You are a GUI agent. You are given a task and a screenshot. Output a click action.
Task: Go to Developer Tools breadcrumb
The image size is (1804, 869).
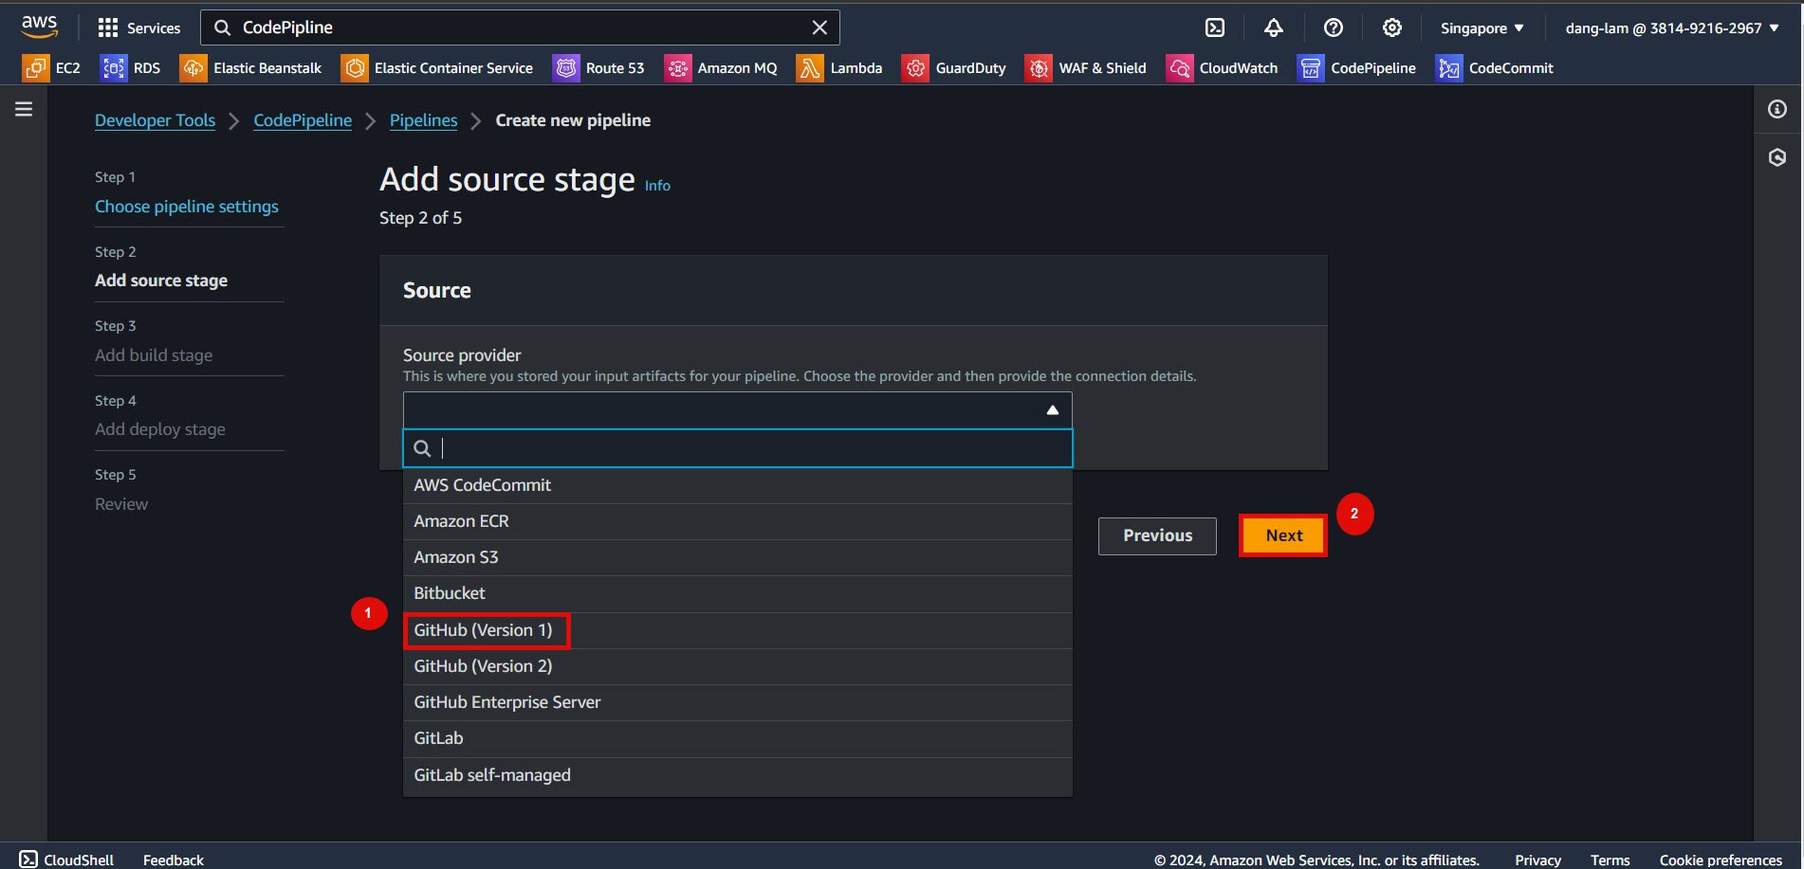[x=155, y=120]
